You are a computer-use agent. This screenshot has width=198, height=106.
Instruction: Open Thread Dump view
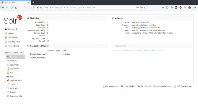13,46
